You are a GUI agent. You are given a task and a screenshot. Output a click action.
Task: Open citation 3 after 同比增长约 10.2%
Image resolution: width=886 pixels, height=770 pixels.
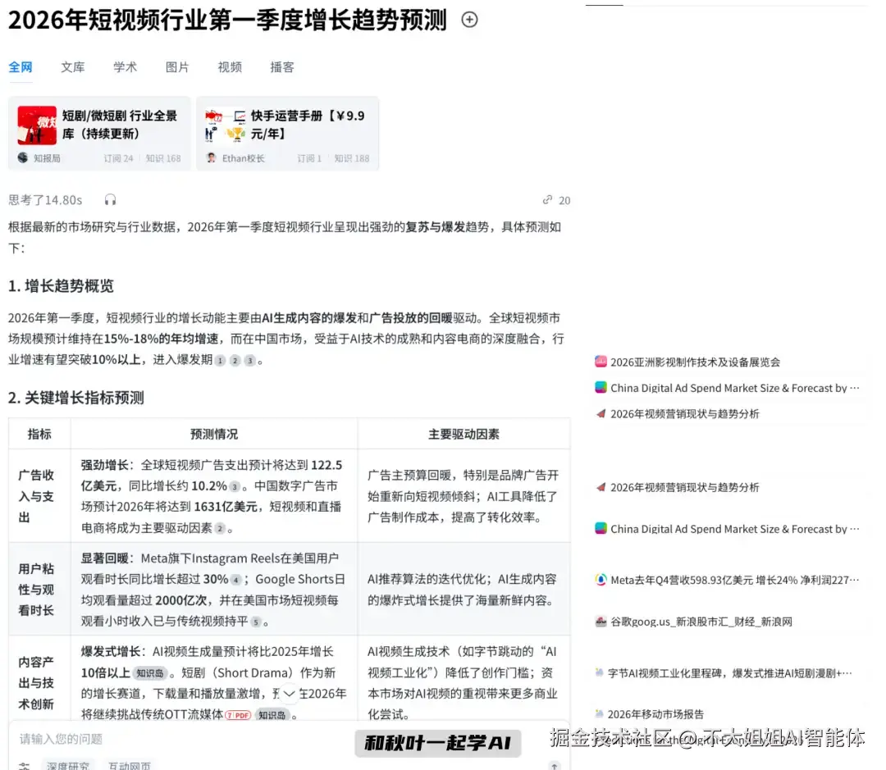(235, 486)
